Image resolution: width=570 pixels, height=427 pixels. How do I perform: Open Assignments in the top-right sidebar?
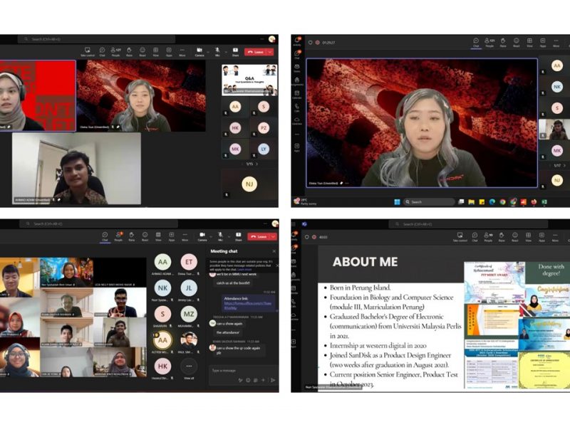[x=297, y=81]
